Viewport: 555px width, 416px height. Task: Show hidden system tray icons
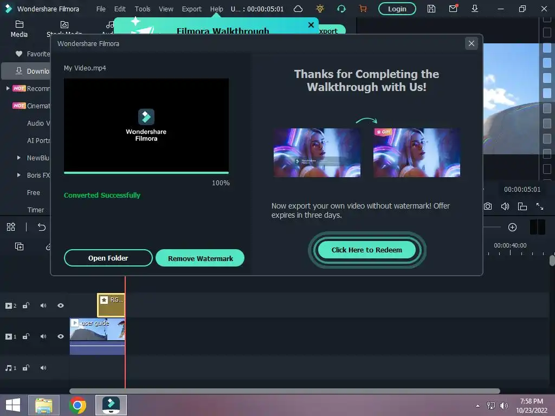click(478, 406)
